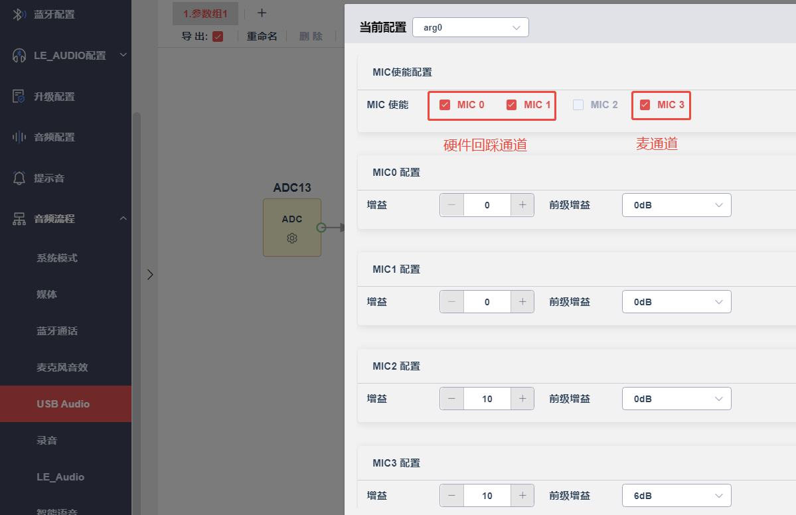Enable the MIC 2 checkbox
The image size is (796, 515).
578,105
